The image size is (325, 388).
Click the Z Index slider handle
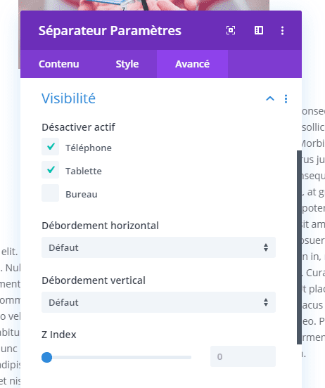(47, 357)
